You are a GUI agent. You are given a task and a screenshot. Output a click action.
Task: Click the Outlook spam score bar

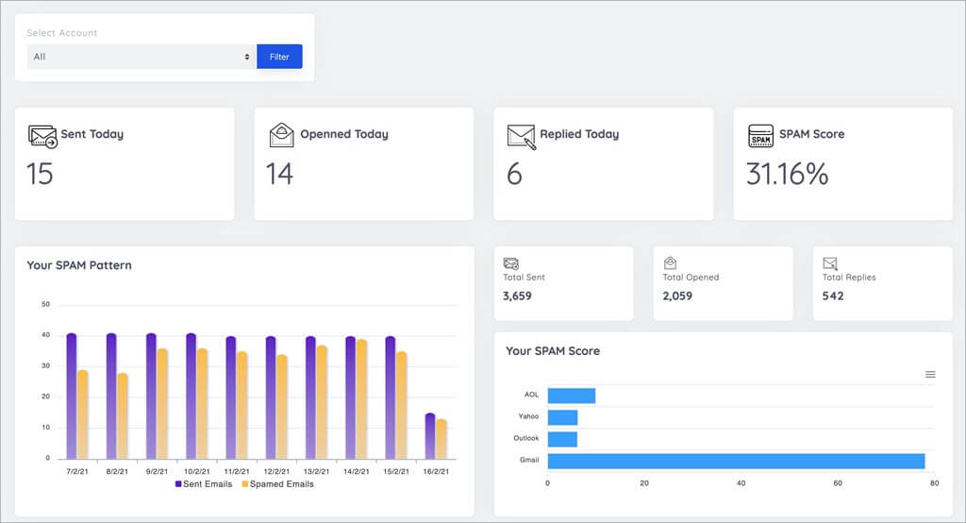tap(562, 439)
